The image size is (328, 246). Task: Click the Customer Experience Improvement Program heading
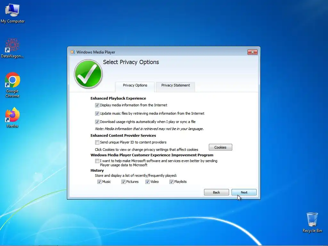152,155
